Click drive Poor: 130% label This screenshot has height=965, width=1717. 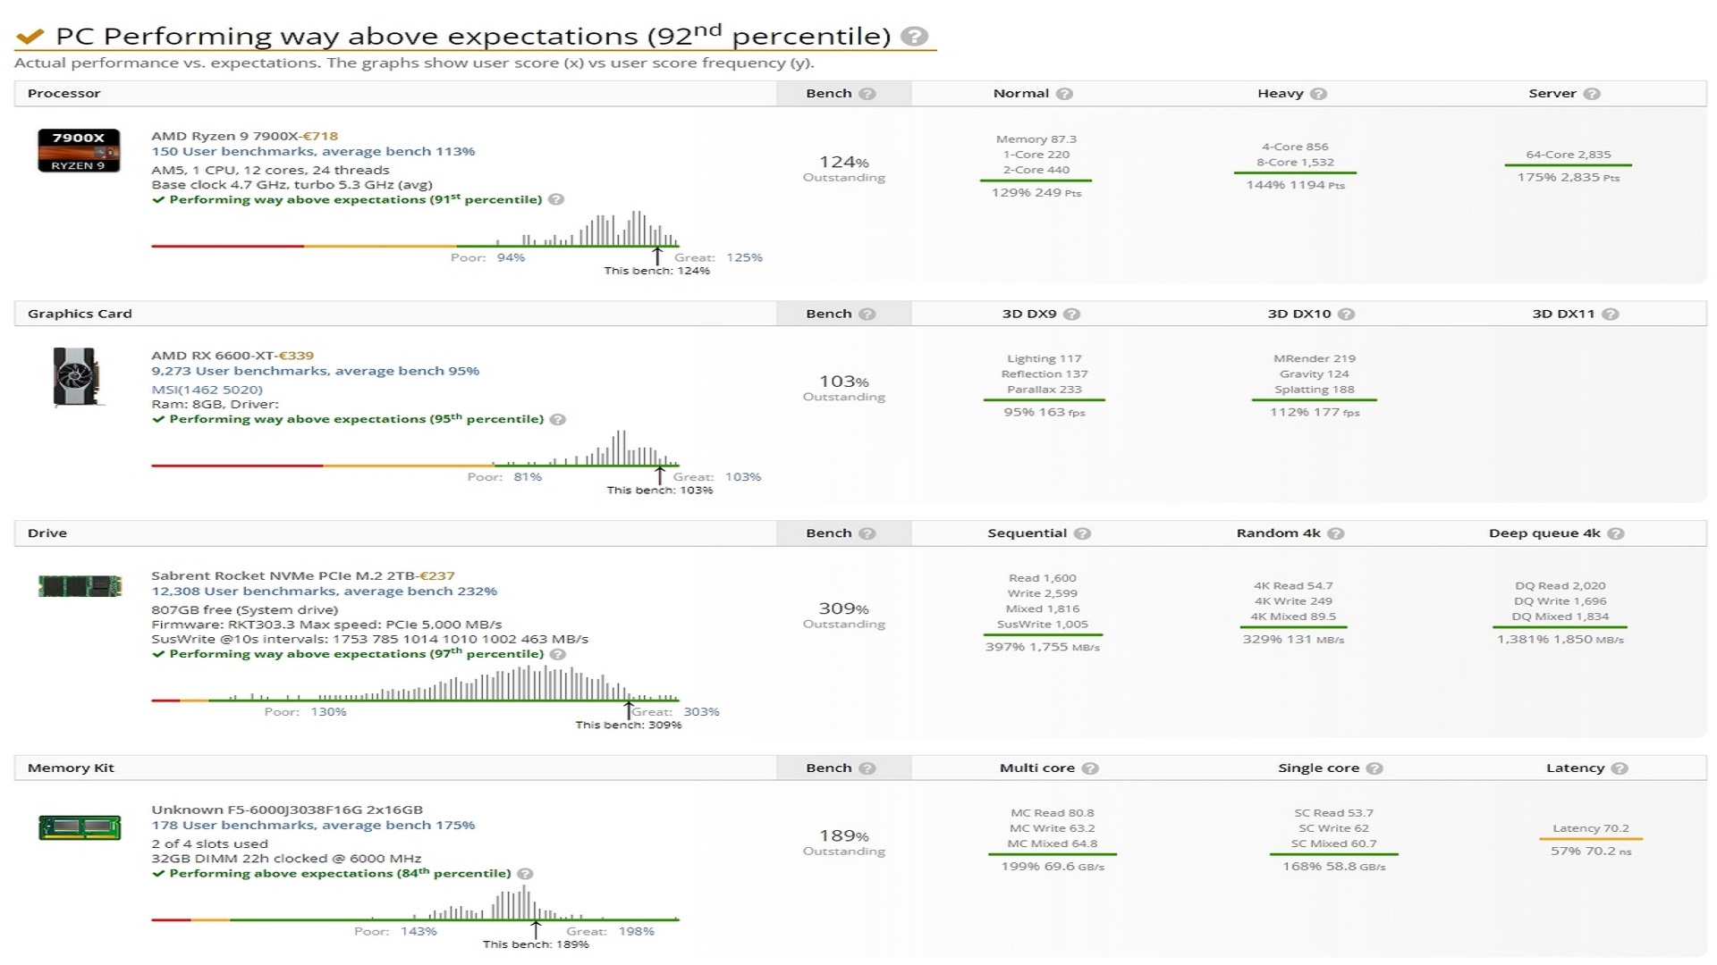click(305, 712)
